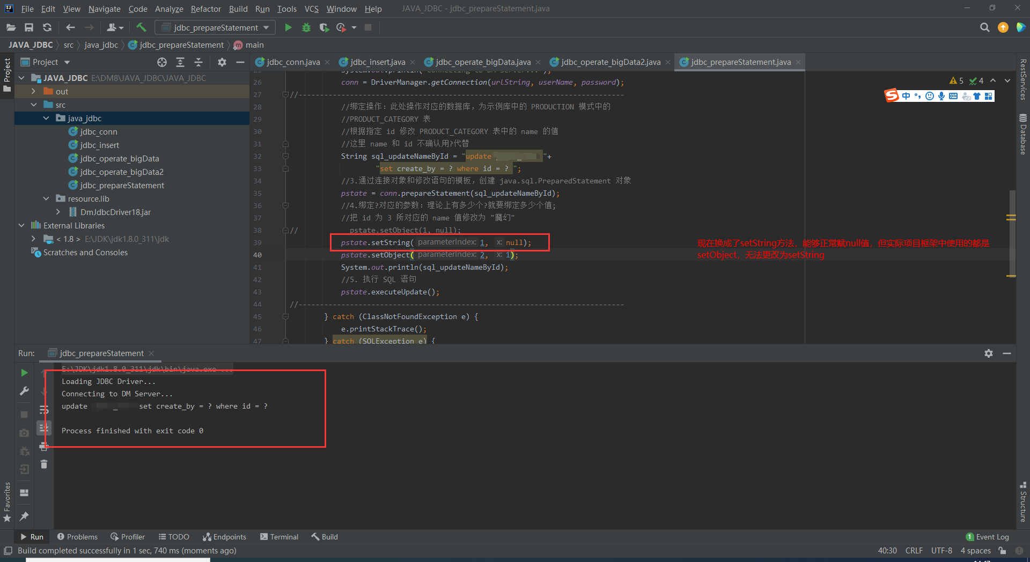Open the VCS menu
Viewport: 1030px width, 562px height.
tap(312, 9)
